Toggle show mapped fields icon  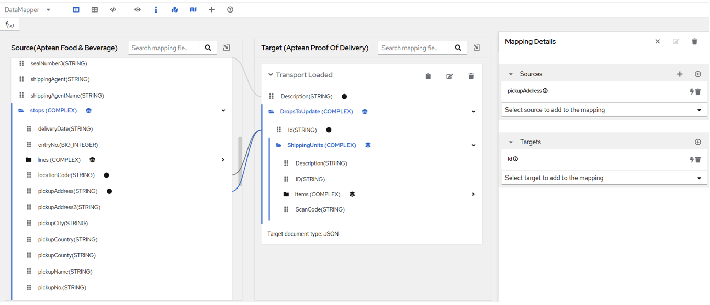click(x=175, y=10)
